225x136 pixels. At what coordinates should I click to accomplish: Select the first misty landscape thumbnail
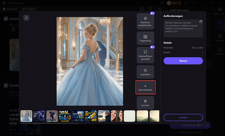143,116
